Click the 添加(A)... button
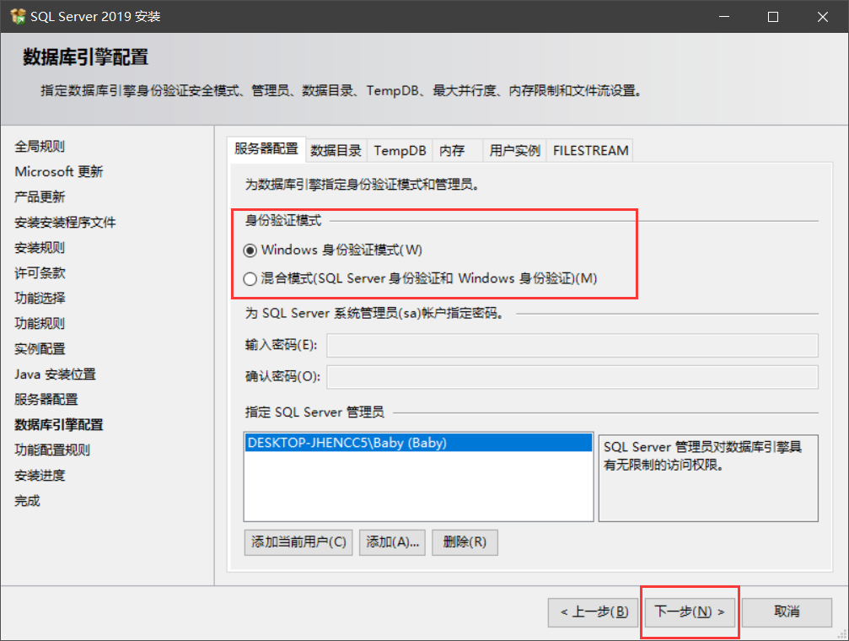This screenshot has width=849, height=641. 393,542
